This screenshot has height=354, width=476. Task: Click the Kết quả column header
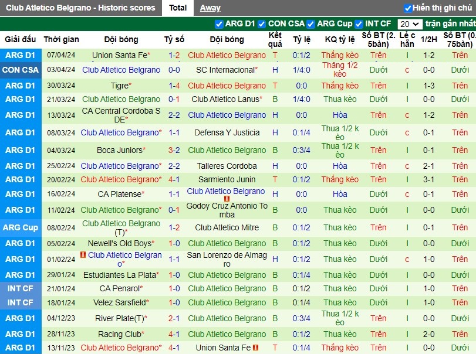tap(275, 40)
